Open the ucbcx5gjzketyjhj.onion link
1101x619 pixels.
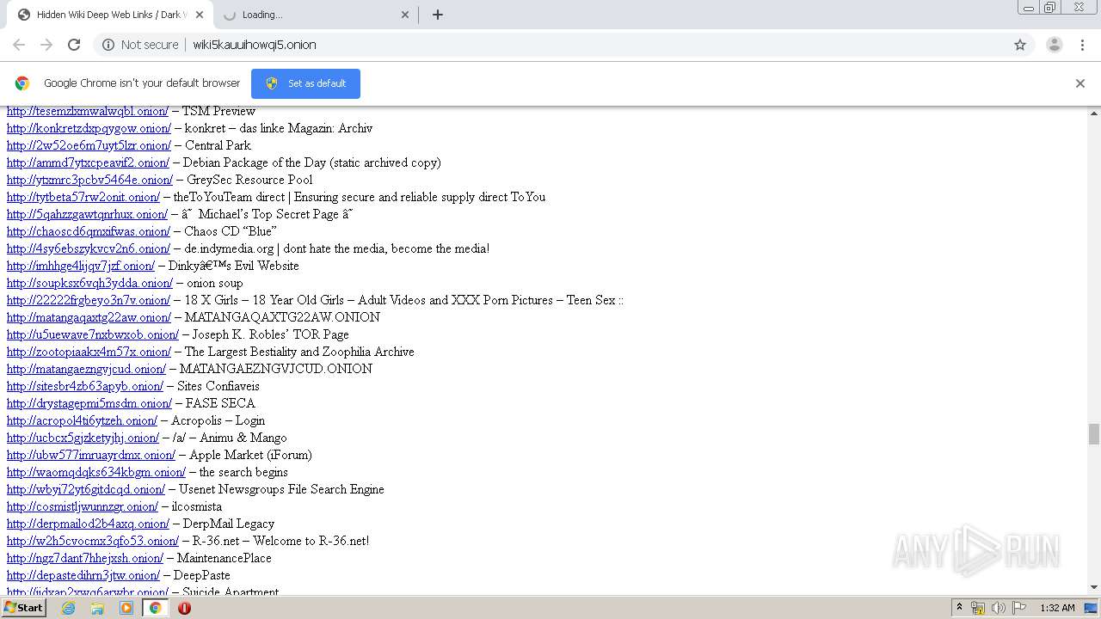pyautogui.click(x=83, y=438)
